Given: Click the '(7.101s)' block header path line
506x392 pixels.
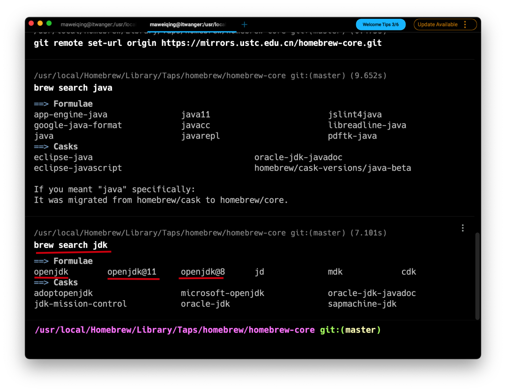Looking at the screenshot, I should click(x=210, y=233).
